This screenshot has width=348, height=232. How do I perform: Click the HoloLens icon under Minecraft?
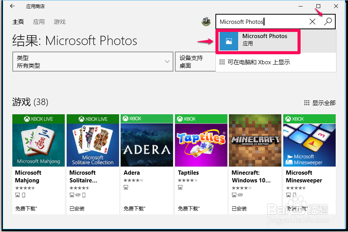tap(240, 195)
